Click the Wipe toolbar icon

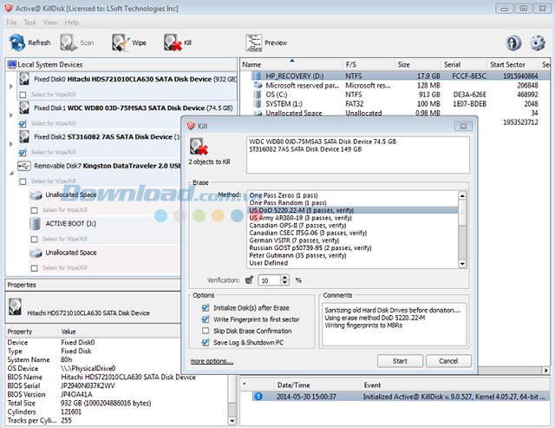coord(120,43)
